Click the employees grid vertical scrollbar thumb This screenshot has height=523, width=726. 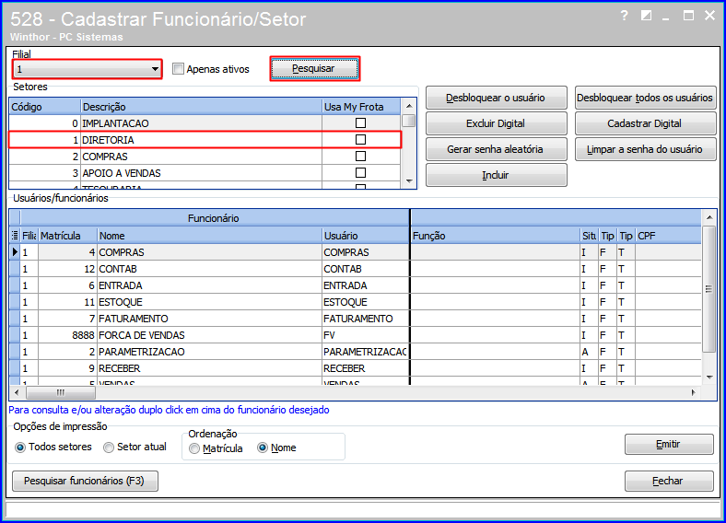[708, 289]
